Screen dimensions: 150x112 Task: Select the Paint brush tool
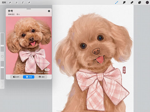pyautogui.click(x=117, y=2)
